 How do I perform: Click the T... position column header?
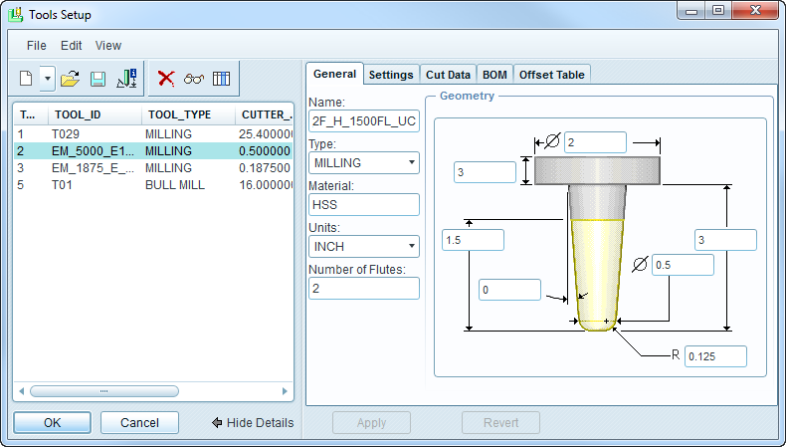[31, 114]
